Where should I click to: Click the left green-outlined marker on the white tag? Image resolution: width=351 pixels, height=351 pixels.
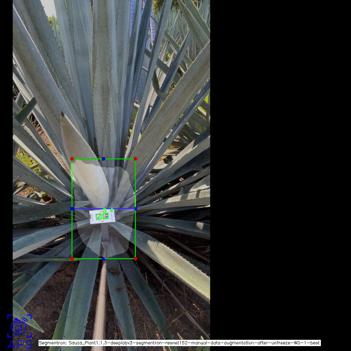click(98, 217)
